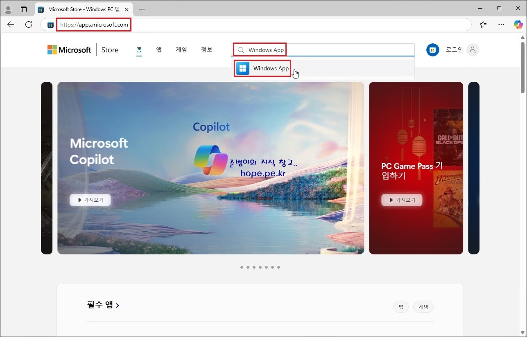This screenshot has width=527, height=337.
Task: Click the apps.microsoft.com address bar
Action: pos(256,25)
